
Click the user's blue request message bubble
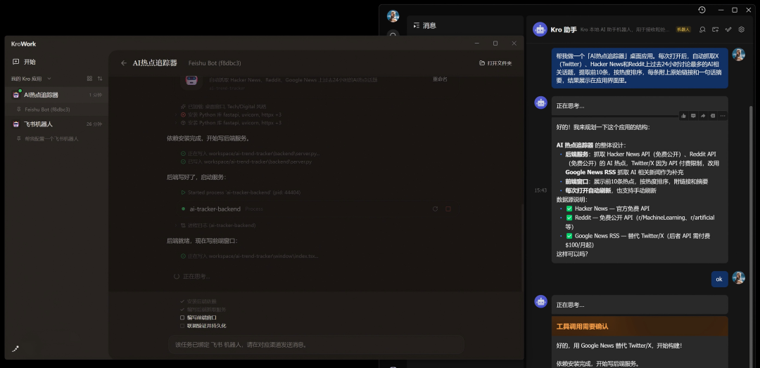pyautogui.click(x=640, y=67)
